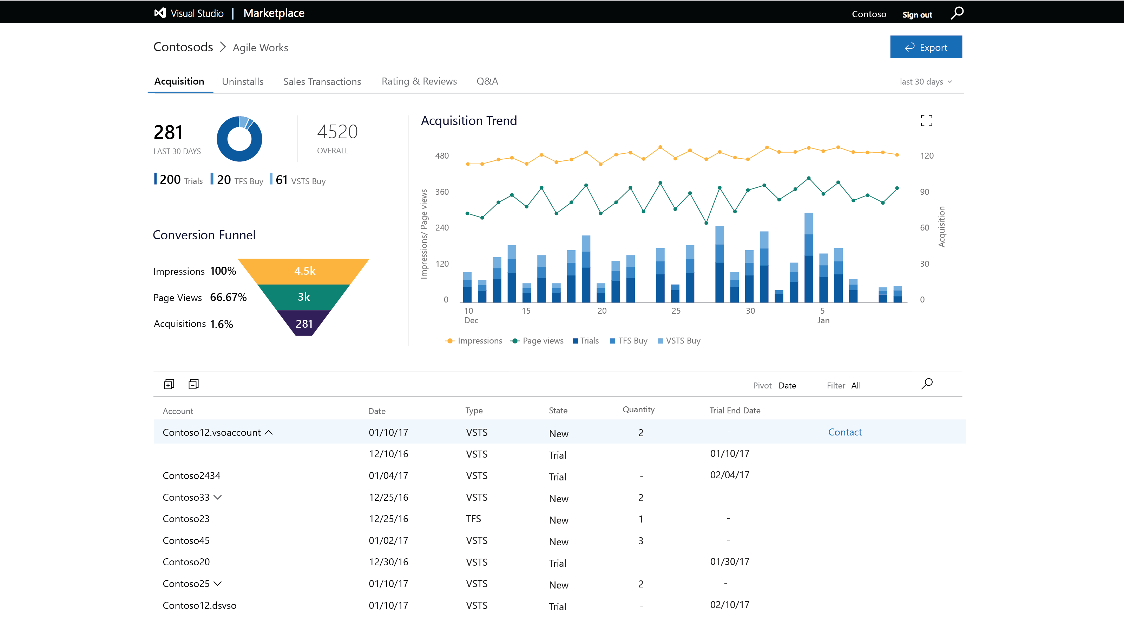Viewport: 1124px width, 632px height.
Task: Click the Agile Works breadcrumb
Action: pyautogui.click(x=261, y=47)
